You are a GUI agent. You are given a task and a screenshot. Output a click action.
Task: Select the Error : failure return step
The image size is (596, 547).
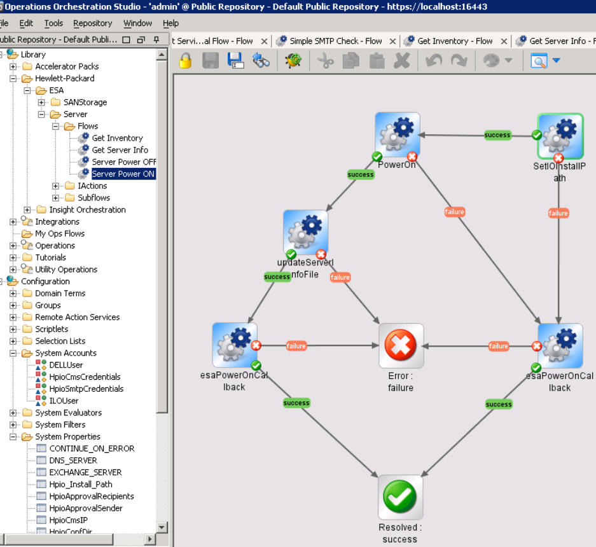pyautogui.click(x=401, y=345)
